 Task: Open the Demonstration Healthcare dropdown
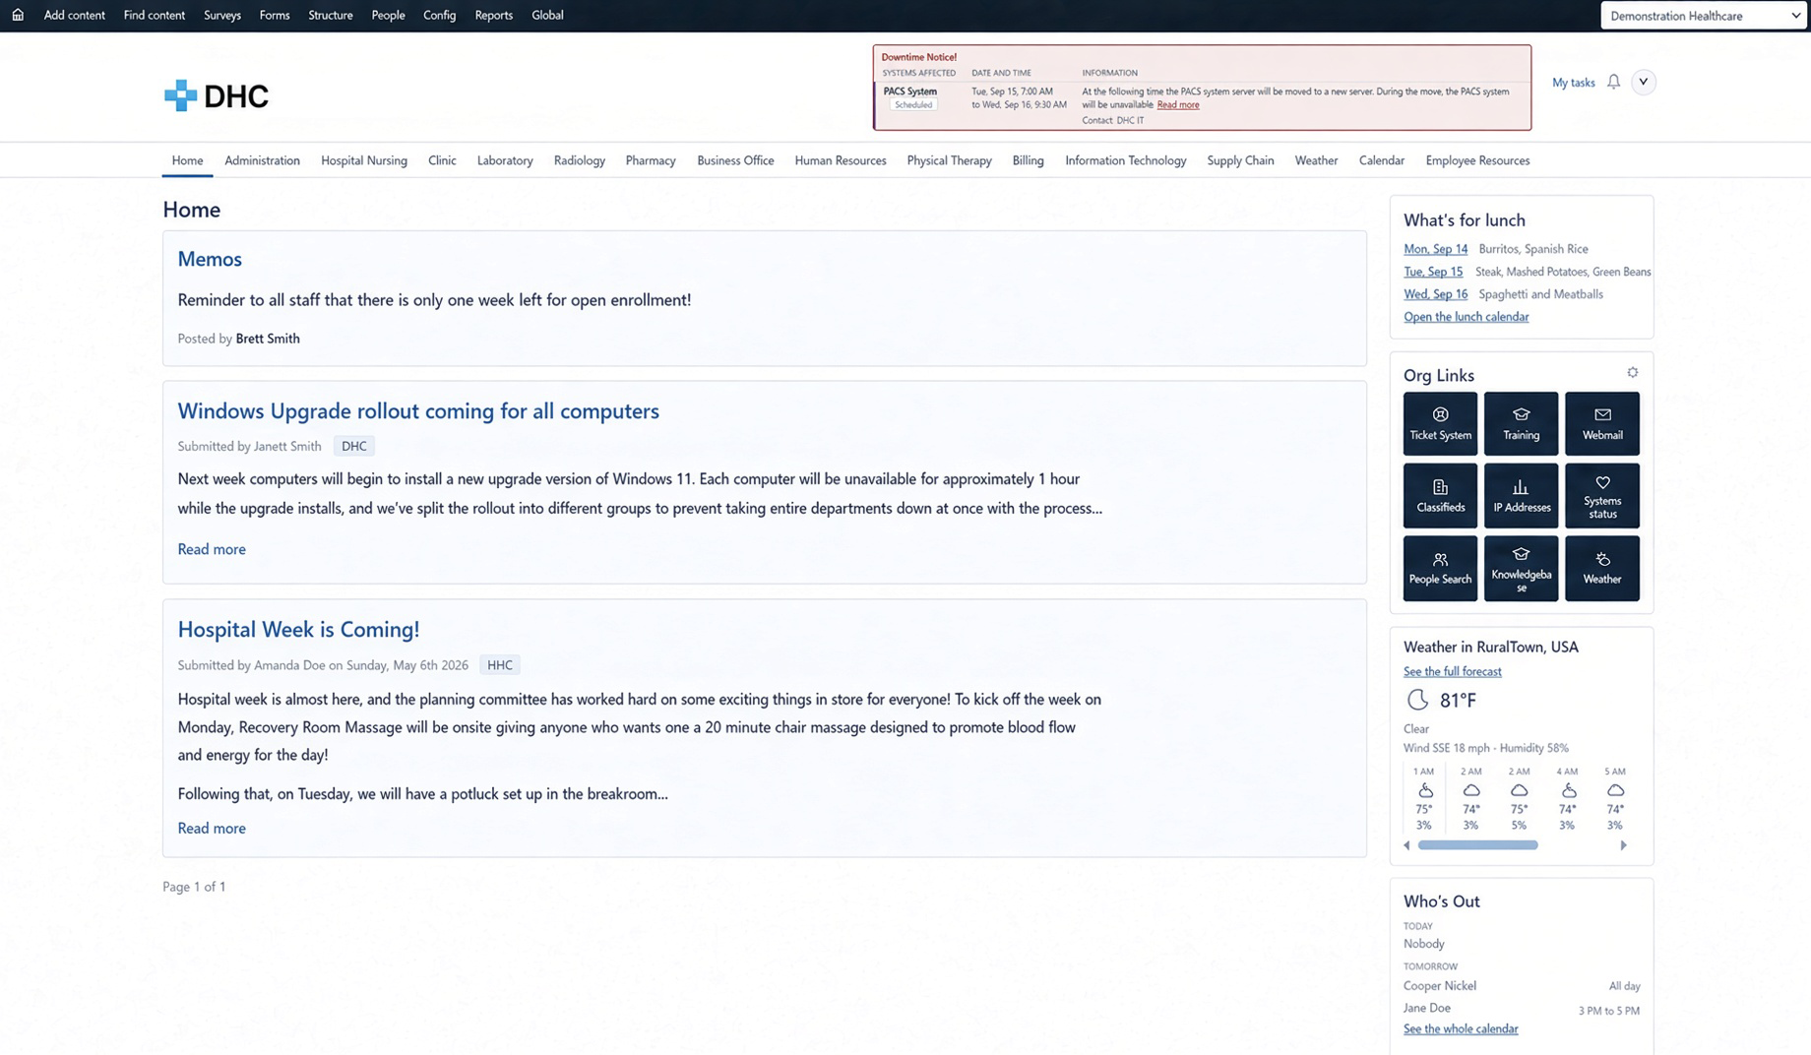(1704, 16)
